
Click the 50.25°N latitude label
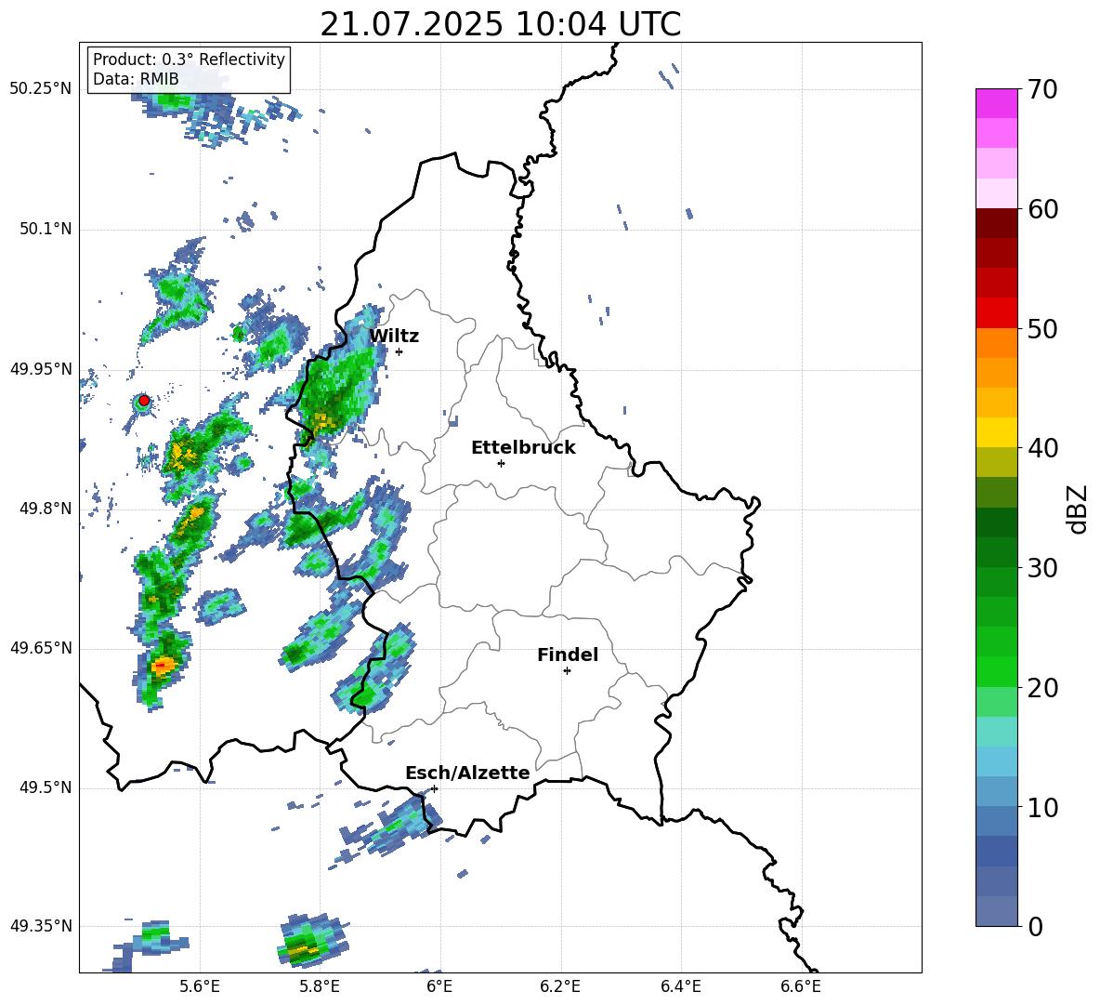click(41, 88)
